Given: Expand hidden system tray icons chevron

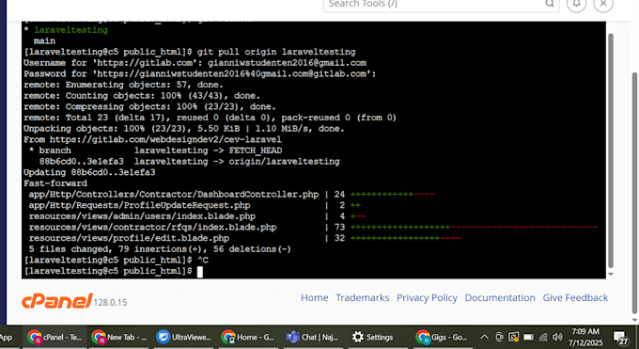Looking at the screenshot, I should (x=484, y=337).
